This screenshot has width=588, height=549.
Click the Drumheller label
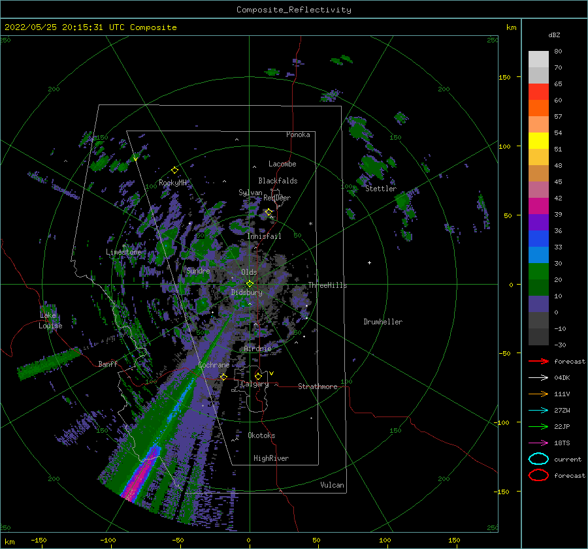pyautogui.click(x=383, y=322)
